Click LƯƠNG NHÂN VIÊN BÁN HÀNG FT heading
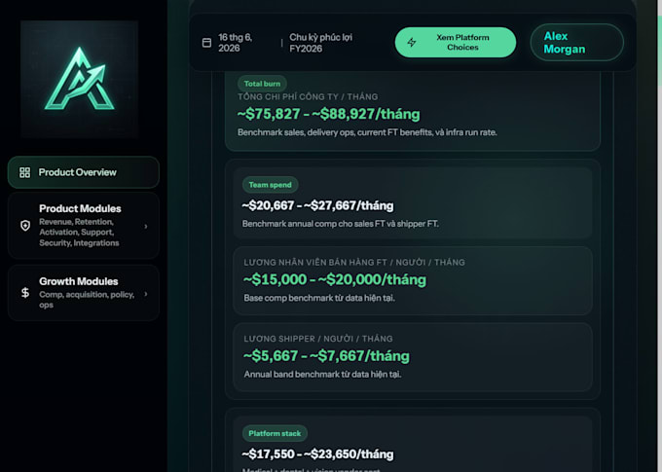This screenshot has width=662, height=472. pos(354,262)
